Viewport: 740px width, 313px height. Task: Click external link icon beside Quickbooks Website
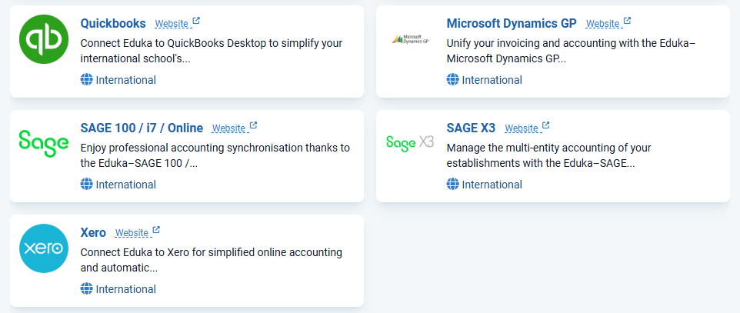coord(196,22)
